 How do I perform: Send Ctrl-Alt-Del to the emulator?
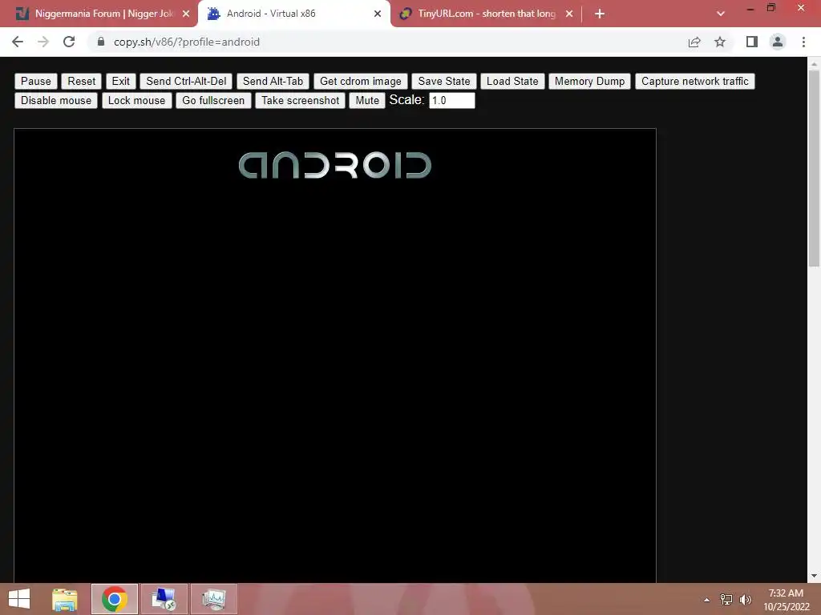click(x=186, y=81)
